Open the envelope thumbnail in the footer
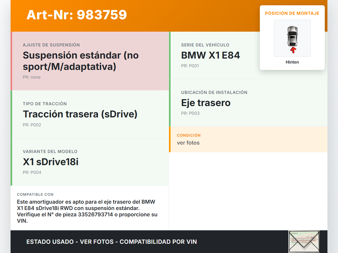The height and width of the screenshot is (253, 338). (x=304, y=242)
